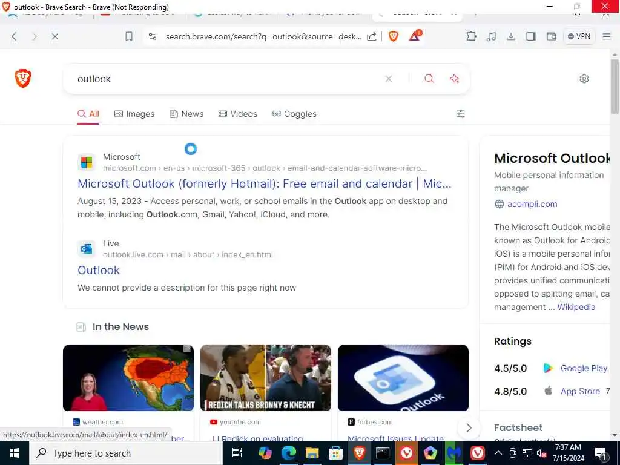Toggle the browser sidebar panel icon
The image size is (620, 465).
pos(530,36)
